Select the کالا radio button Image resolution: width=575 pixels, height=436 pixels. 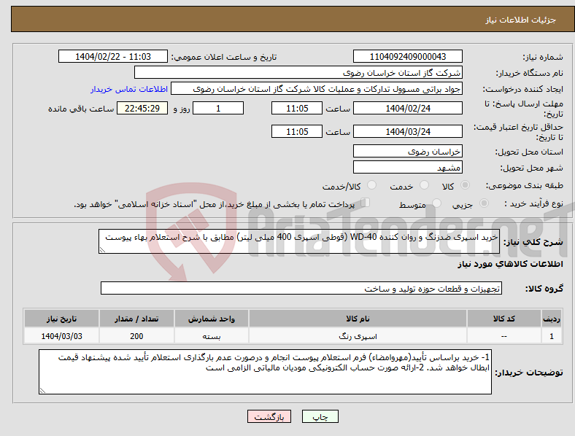point(465,185)
